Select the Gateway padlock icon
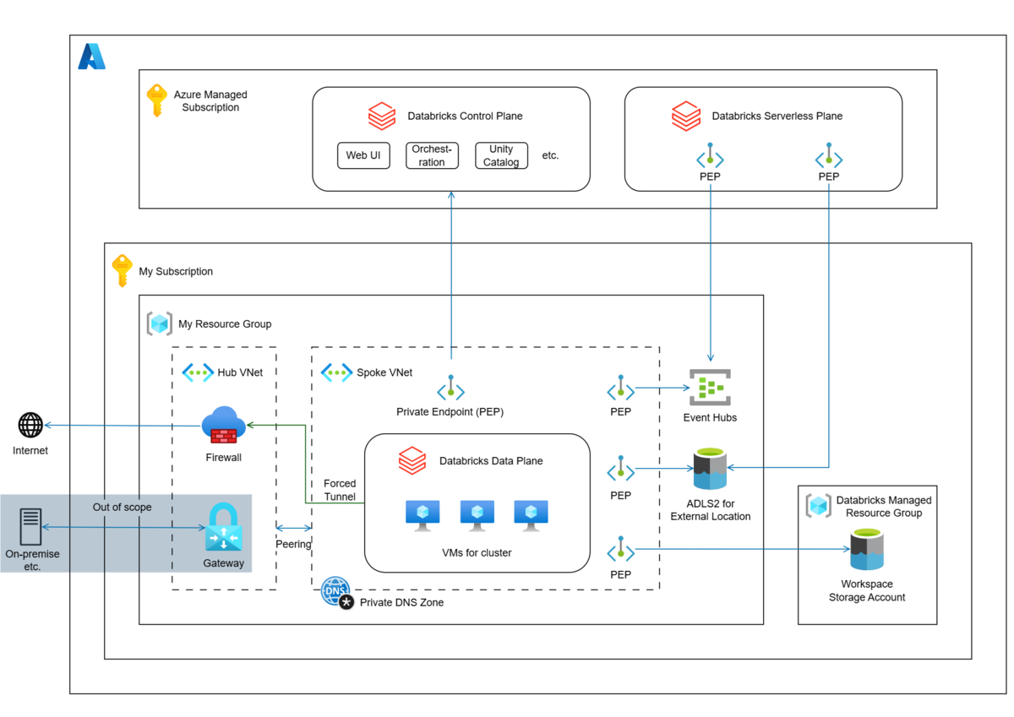Image resolution: width=1014 pixels, height=717 pixels. [x=222, y=531]
